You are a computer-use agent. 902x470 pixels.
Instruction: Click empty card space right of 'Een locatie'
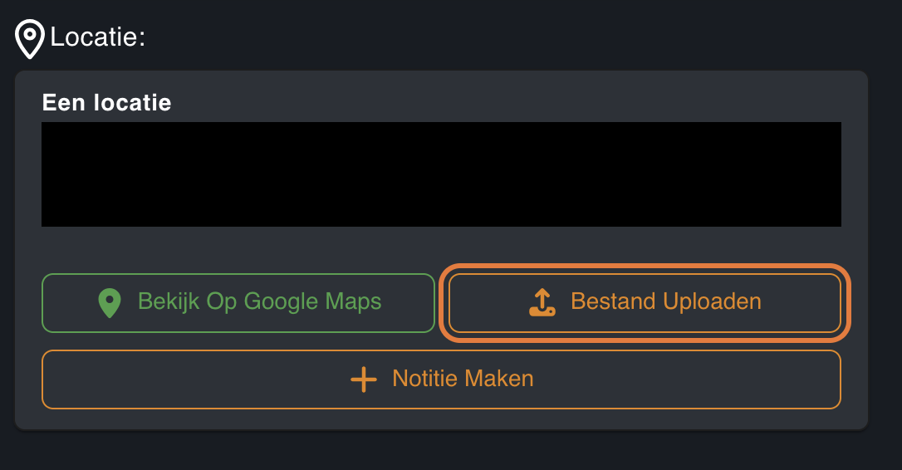coord(498,101)
